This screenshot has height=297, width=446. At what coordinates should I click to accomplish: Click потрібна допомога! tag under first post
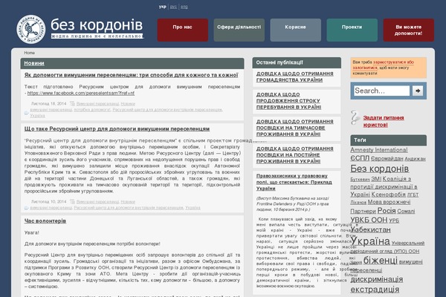92,110
